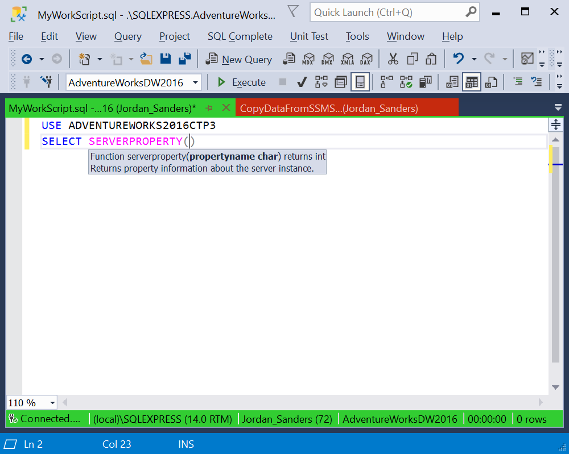The height and width of the screenshot is (454, 569).
Task: Click the Save All icon
Action: [x=185, y=59]
